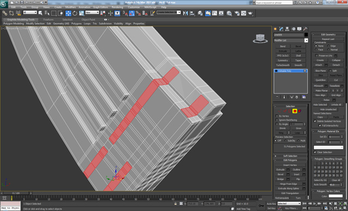Open the Utilities hammer tab icon
Viewport: 348px width, 211px height.
pyautogui.click(x=306, y=29)
